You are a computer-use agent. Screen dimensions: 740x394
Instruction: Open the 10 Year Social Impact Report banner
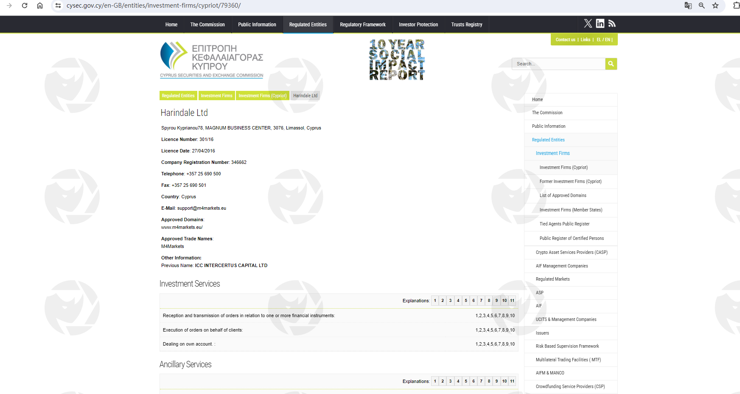[x=397, y=60]
